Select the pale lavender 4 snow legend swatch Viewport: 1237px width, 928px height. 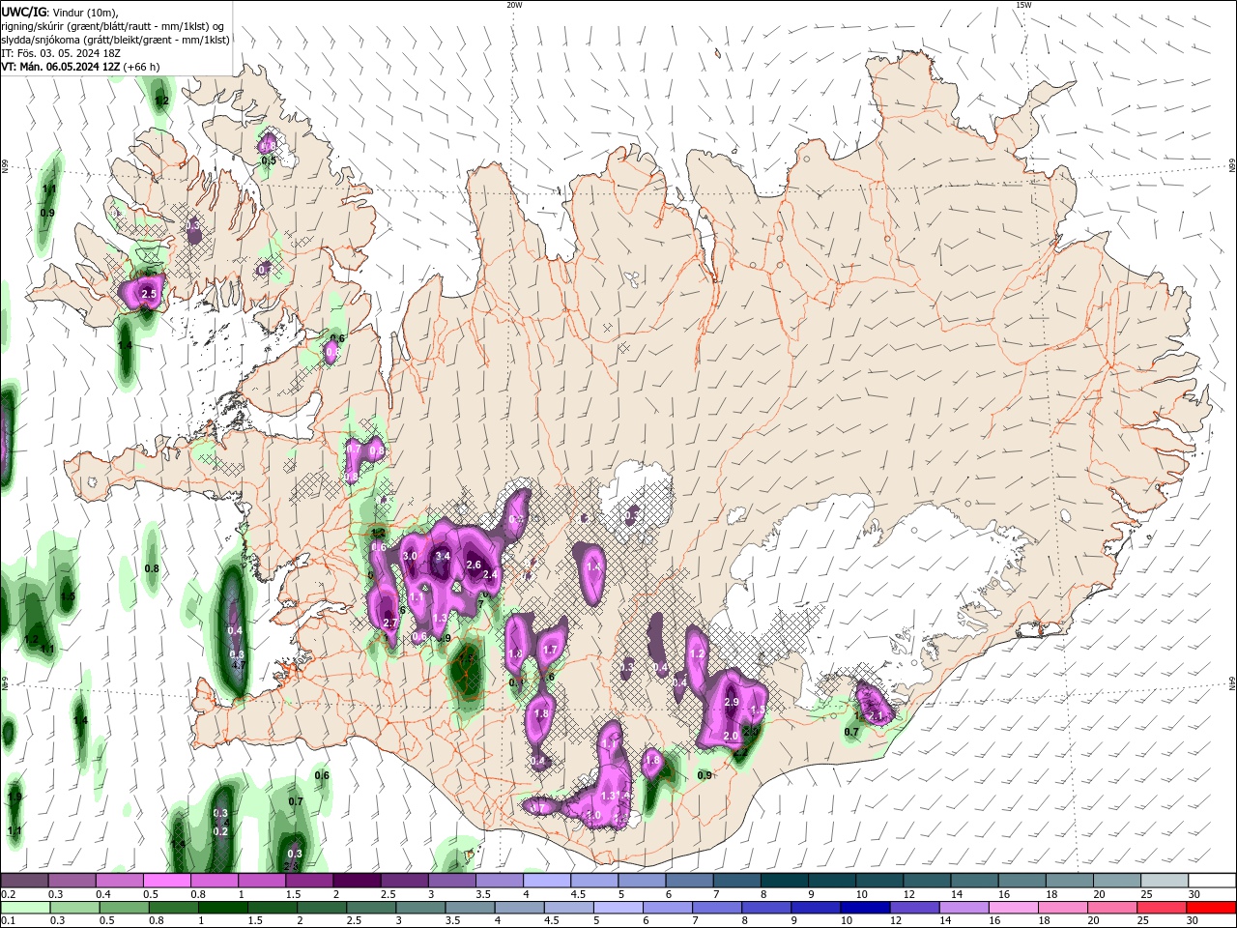click(545, 881)
